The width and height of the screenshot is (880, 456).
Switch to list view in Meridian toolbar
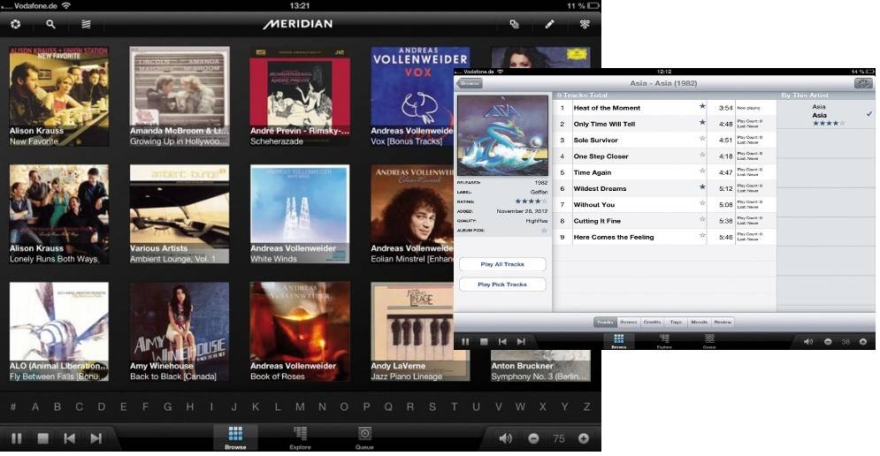pos(86,24)
